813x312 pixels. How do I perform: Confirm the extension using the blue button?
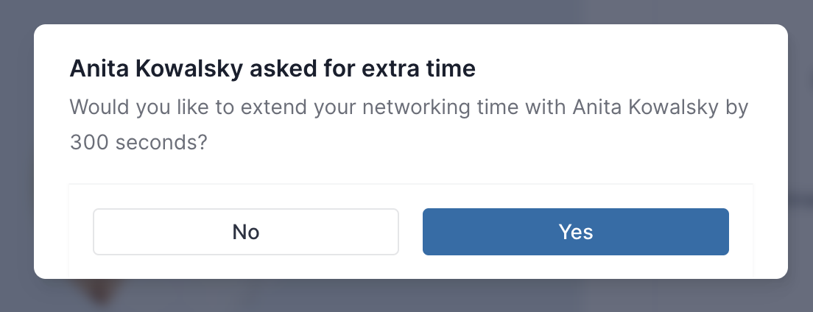576,232
